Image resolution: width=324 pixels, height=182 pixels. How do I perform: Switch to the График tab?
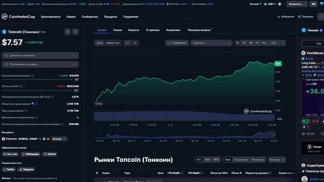pos(102,30)
